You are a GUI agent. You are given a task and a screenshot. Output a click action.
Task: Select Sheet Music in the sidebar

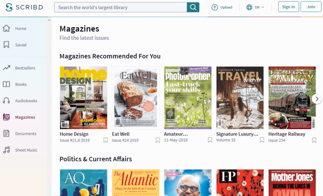(26, 150)
